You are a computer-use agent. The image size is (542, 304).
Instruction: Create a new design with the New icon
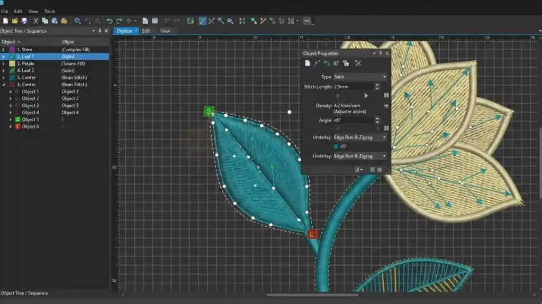click(x=5, y=21)
